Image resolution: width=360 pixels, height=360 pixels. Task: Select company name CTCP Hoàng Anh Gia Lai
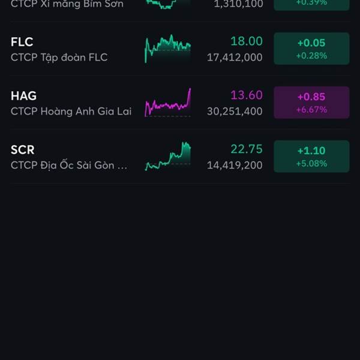71,112
